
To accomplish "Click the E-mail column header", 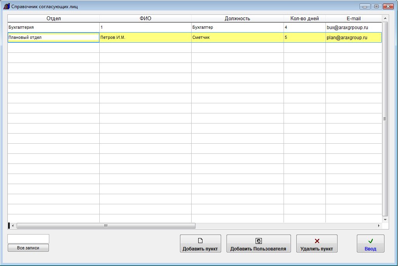I will point(353,18).
